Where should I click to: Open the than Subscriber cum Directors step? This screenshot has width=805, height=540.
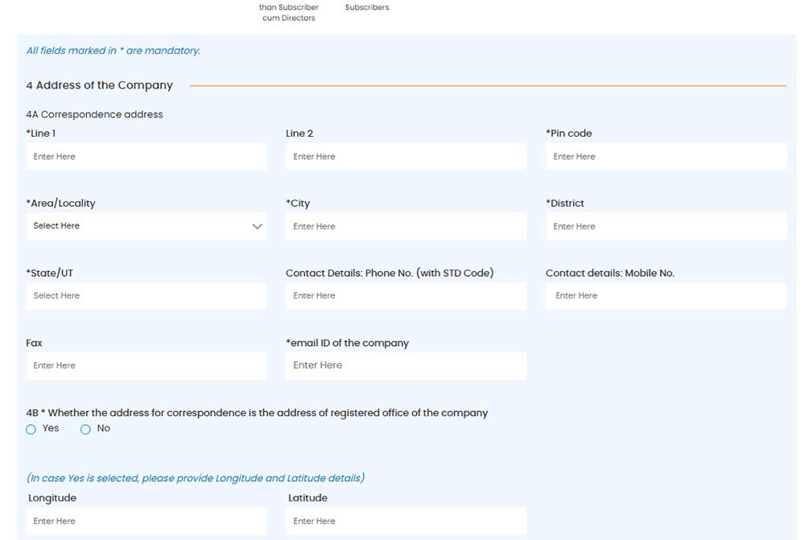click(x=288, y=12)
